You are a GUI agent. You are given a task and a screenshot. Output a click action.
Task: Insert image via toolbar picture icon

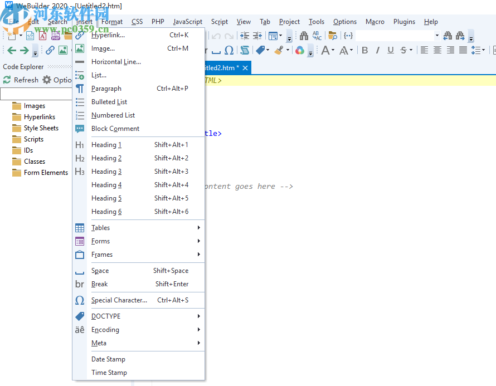[63, 50]
